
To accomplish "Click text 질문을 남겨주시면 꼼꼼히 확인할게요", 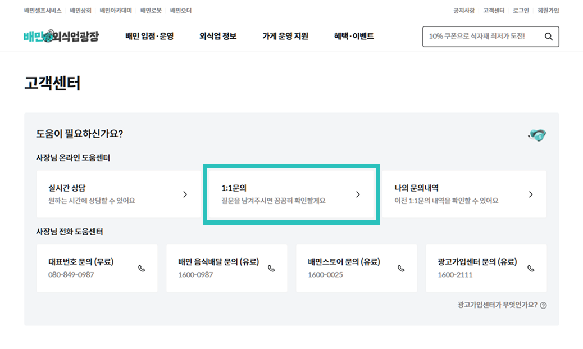I will click(x=274, y=201).
